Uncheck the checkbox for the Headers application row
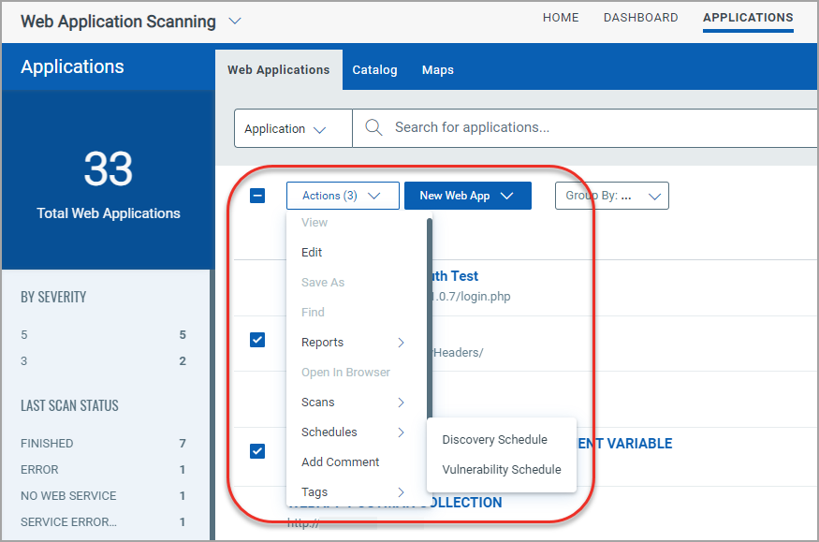The image size is (819, 542). (257, 340)
